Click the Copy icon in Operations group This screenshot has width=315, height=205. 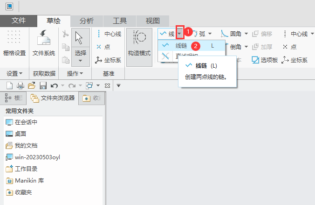tap(66, 47)
